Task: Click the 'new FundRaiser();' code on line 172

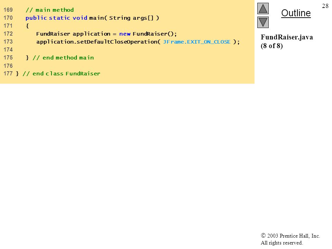Action: click(148, 34)
